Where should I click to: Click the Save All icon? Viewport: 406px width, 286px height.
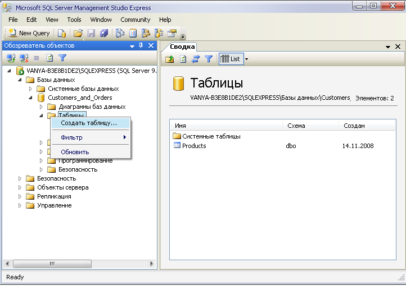[104, 33]
